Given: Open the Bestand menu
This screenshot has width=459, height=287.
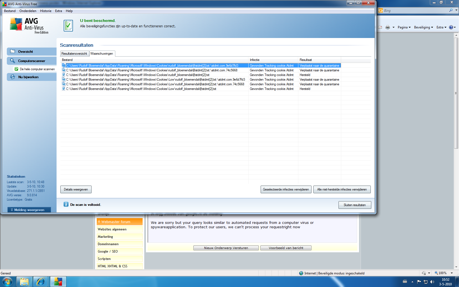Looking at the screenshot, I should click(x=10, y=11).
